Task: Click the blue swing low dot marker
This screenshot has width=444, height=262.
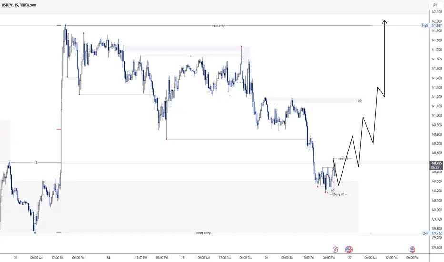Action: [x=35, y=233]
